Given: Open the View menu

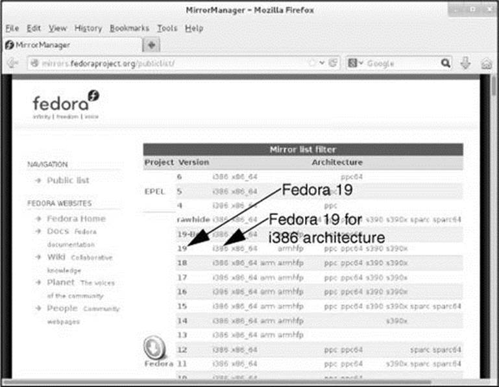Looking at the screenshot, I should (x=58, y=29).
